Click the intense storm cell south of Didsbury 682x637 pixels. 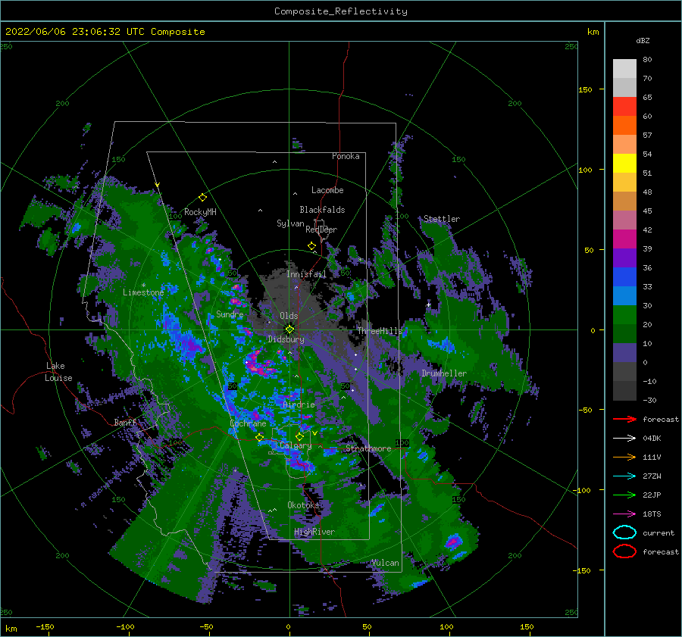coord(261,365)
